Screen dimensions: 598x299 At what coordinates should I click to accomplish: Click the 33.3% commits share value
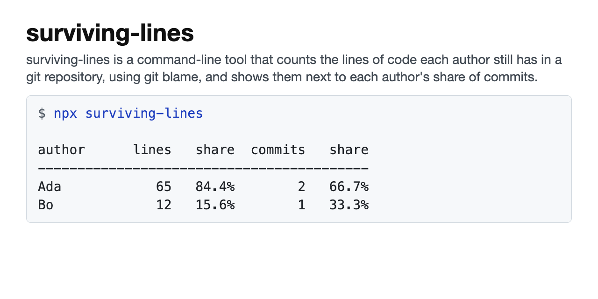(x=349, y=205)
